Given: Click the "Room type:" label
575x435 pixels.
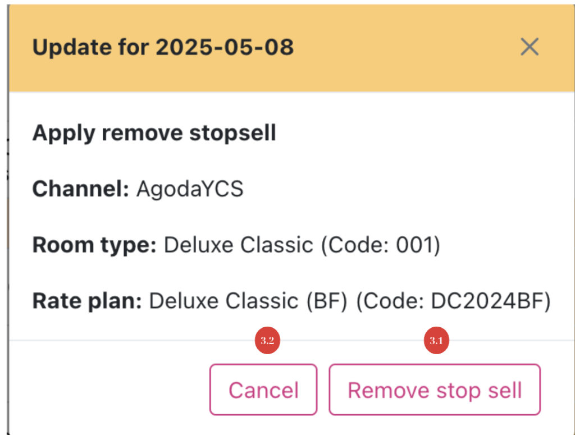Looking at the screenshot, I should [94, 245].
